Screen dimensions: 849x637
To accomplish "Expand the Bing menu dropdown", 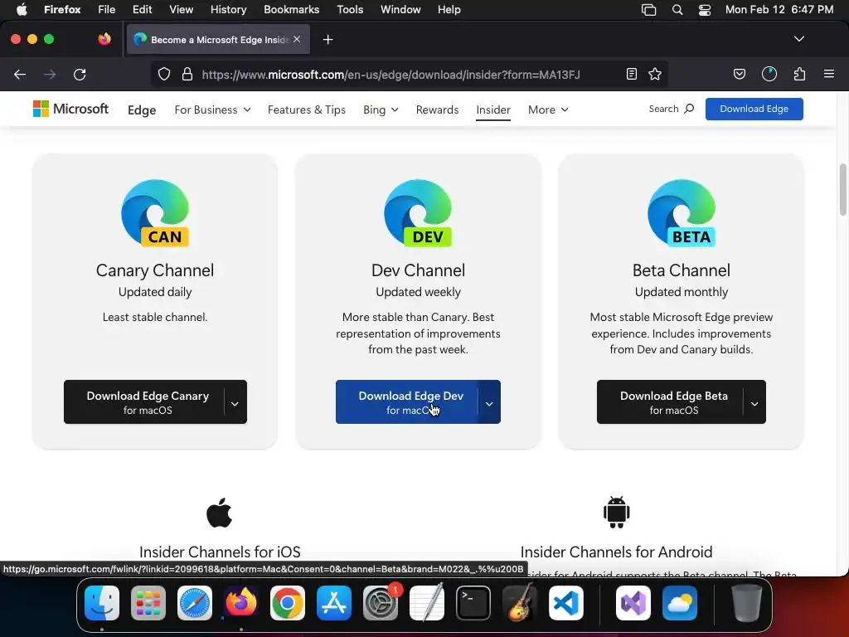I will (x=381, y=109).
